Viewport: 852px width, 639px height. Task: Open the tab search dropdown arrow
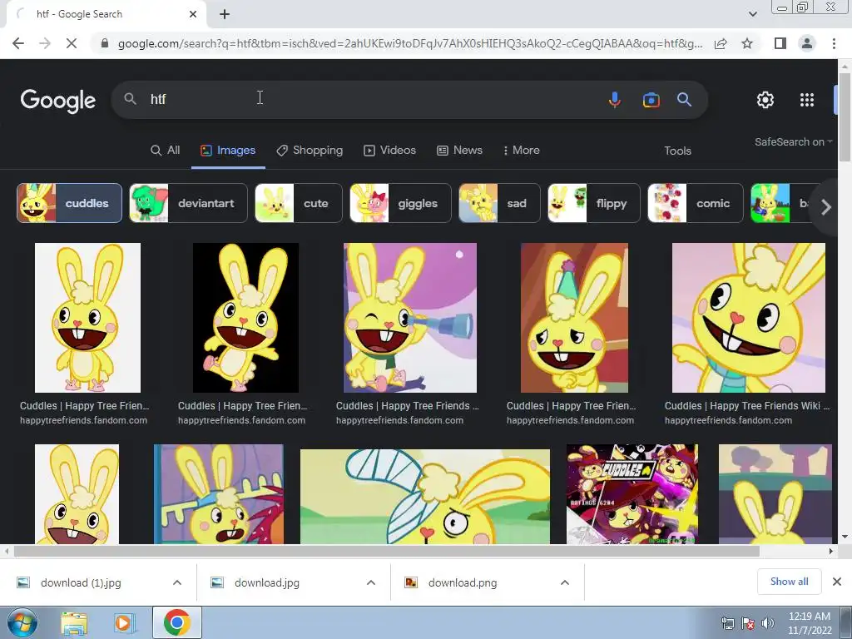click(x=752, y=14)
